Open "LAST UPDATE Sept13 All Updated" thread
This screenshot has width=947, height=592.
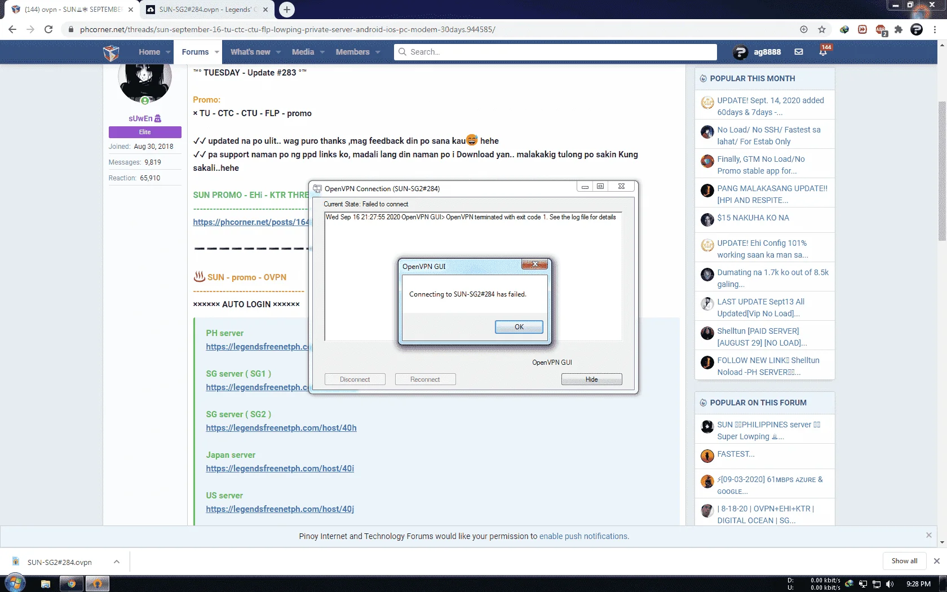(x=760, y=307)
